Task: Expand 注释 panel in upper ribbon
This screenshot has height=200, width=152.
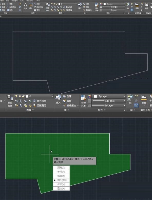Action: tap(34, 13)
